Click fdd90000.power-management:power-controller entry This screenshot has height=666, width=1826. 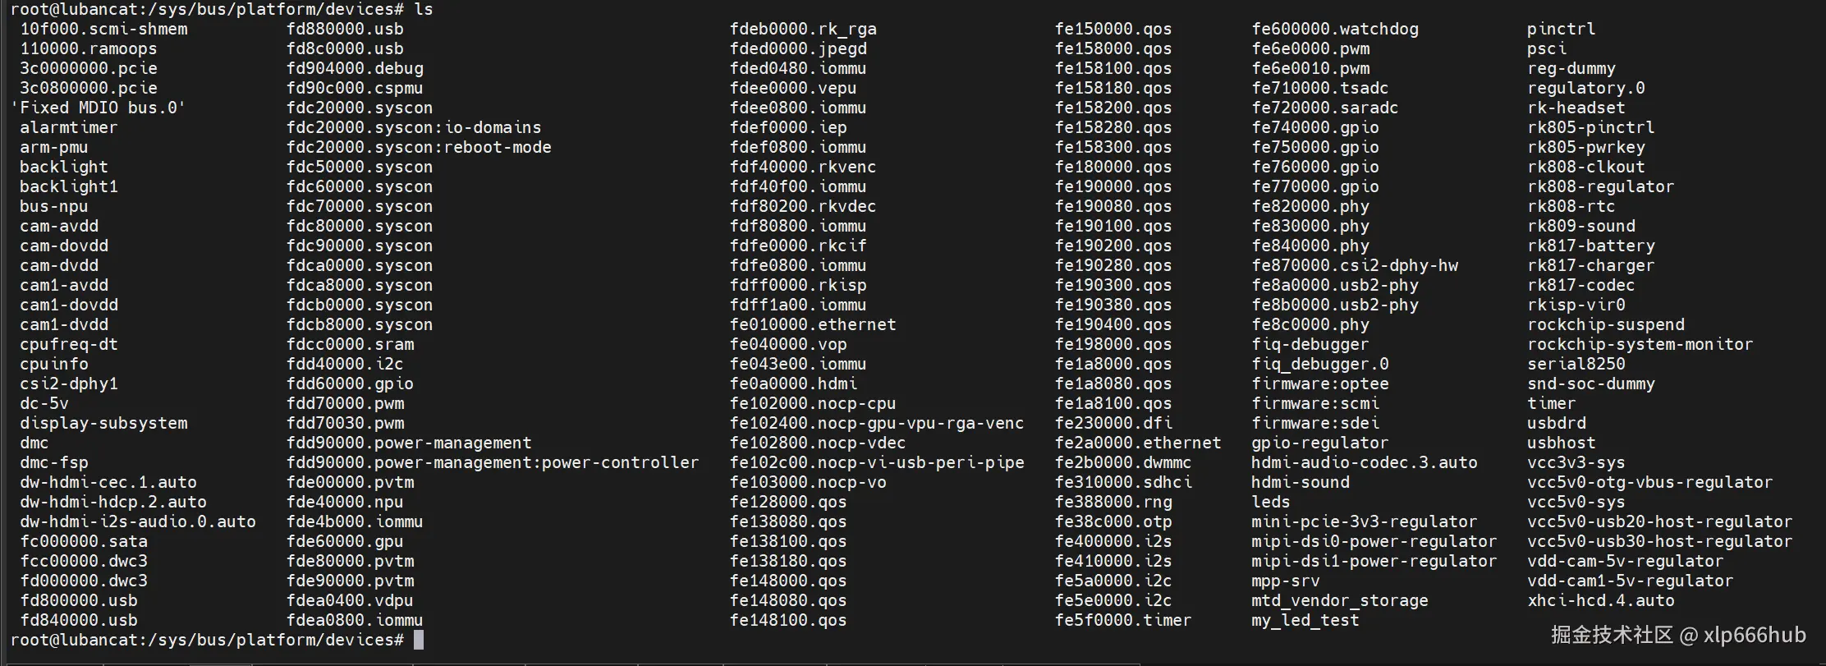[493, 462]
